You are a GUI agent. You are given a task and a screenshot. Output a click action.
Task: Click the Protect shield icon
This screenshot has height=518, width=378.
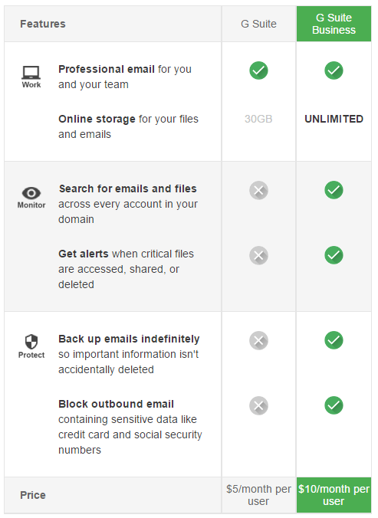(31, 342)
